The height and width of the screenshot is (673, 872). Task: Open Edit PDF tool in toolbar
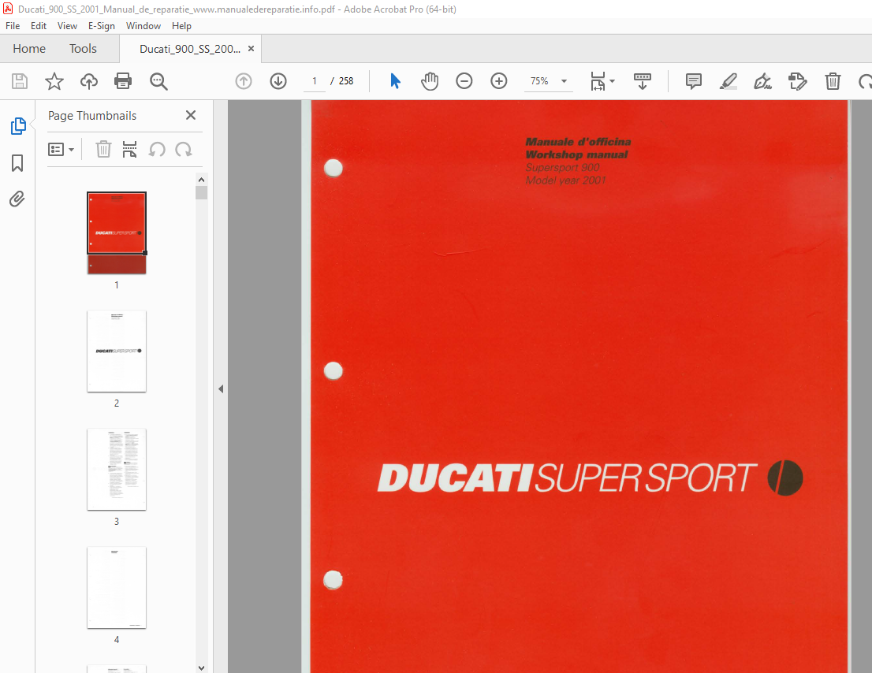(x=797, y=81)
